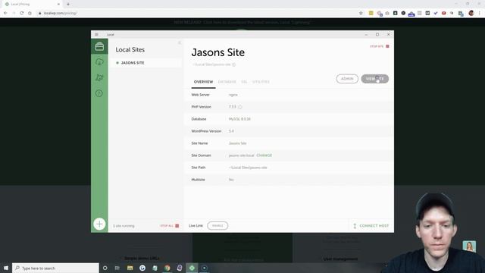Click the info icon beside site path under title
This screenshot has width=485, height=273.
click(x=234, y=64)
